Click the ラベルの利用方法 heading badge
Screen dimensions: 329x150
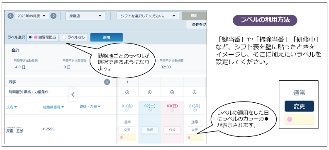pos(265,20)
